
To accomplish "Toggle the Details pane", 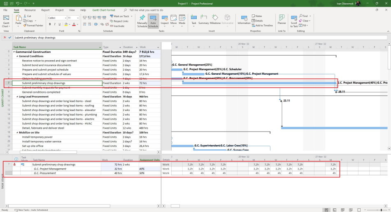I will pos(256,21).
